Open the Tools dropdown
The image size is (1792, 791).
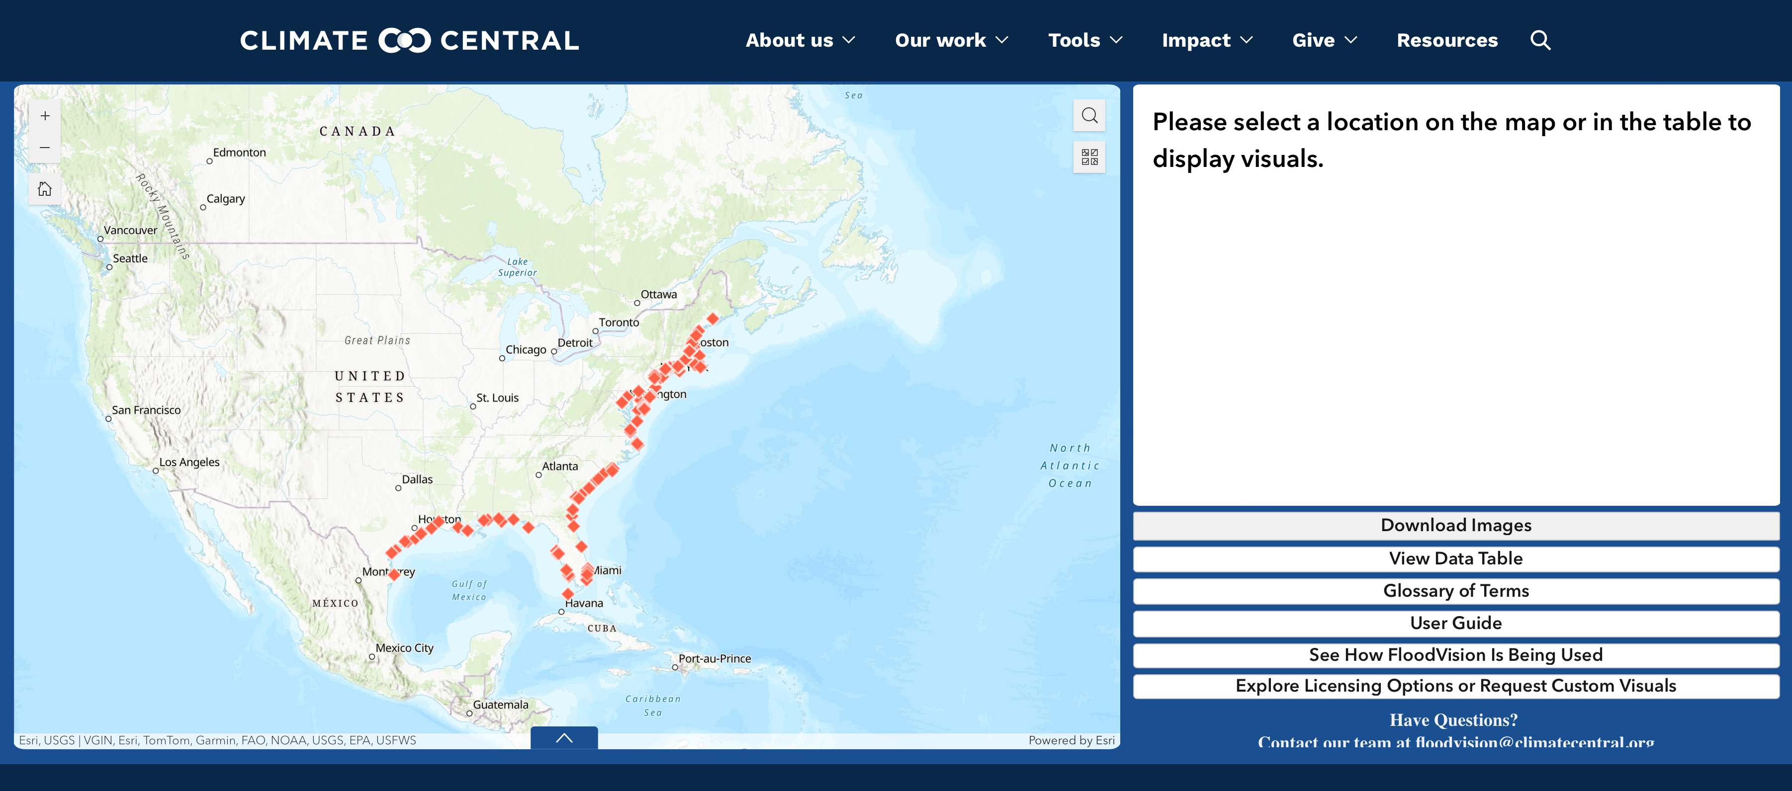pos(1084,40)
